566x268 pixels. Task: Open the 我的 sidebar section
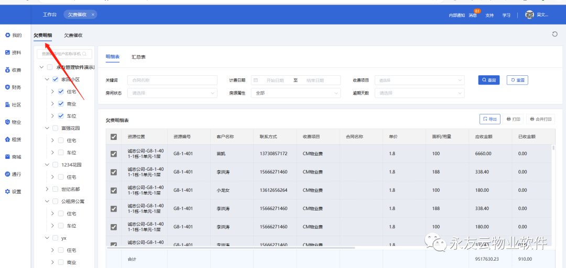tap(13, 35)
